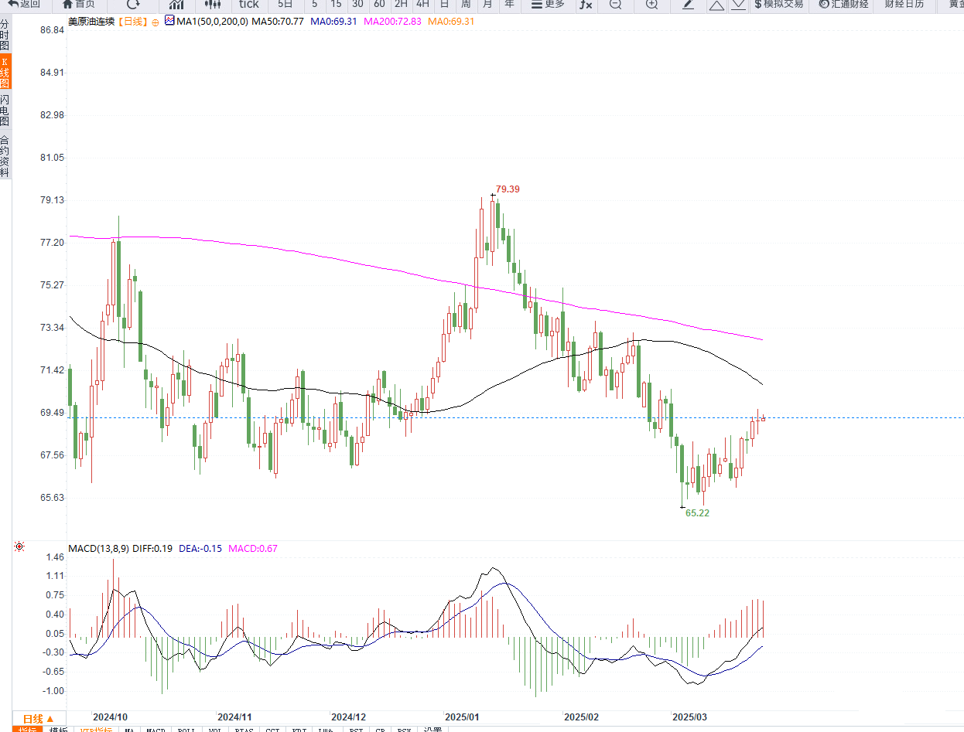Select the 周 weekly interval
This screenshot has height=732, width=964.
[x=466, y=4]
